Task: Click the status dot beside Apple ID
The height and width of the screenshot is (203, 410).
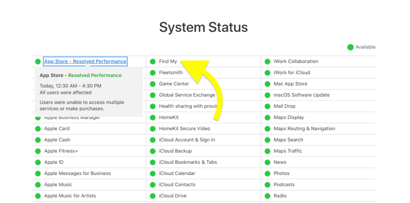Action: coord(38,163)
